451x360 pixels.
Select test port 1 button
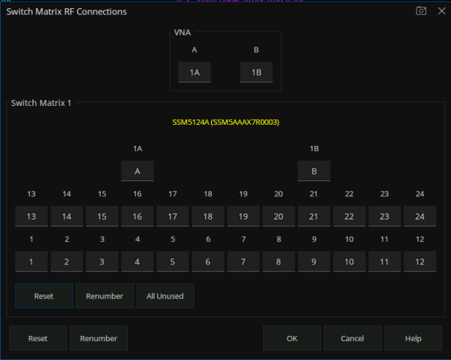[32, 262]
